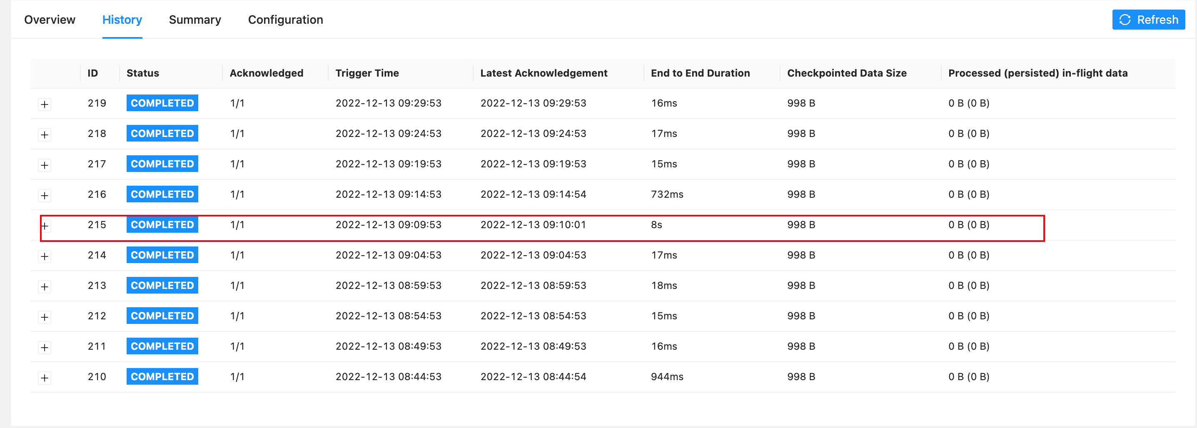Viewport: 1197px width, 428px height.
Task: Open the Summary tab
Action: [x=195, y=20]
